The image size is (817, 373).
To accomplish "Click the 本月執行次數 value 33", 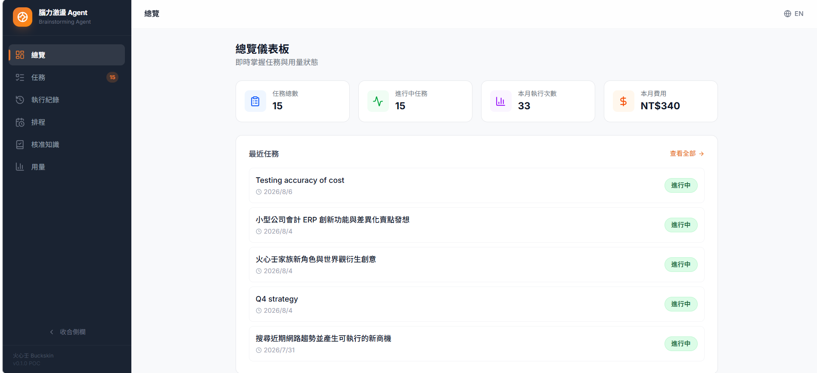I will [x=524, y=106].
